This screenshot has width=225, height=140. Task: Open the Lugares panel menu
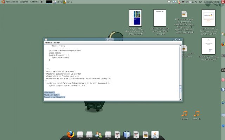(24, 2)
